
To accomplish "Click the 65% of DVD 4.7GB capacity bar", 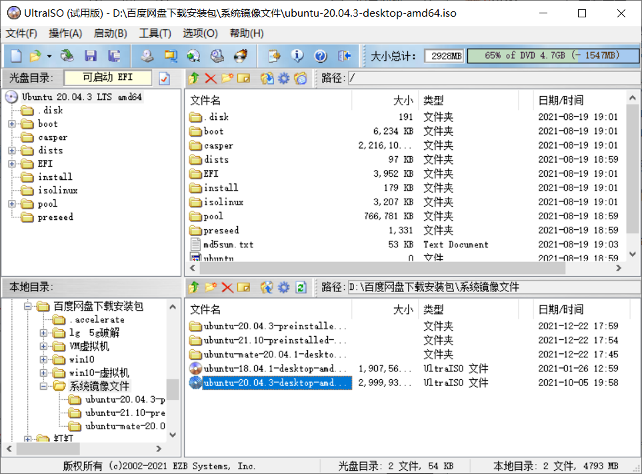I will [552, 56].
